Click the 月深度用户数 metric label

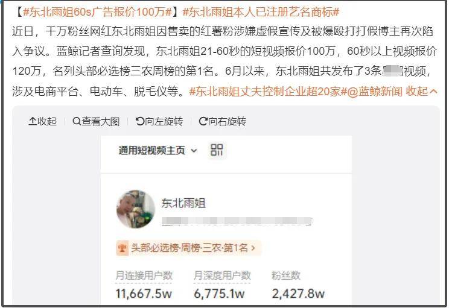222,275
